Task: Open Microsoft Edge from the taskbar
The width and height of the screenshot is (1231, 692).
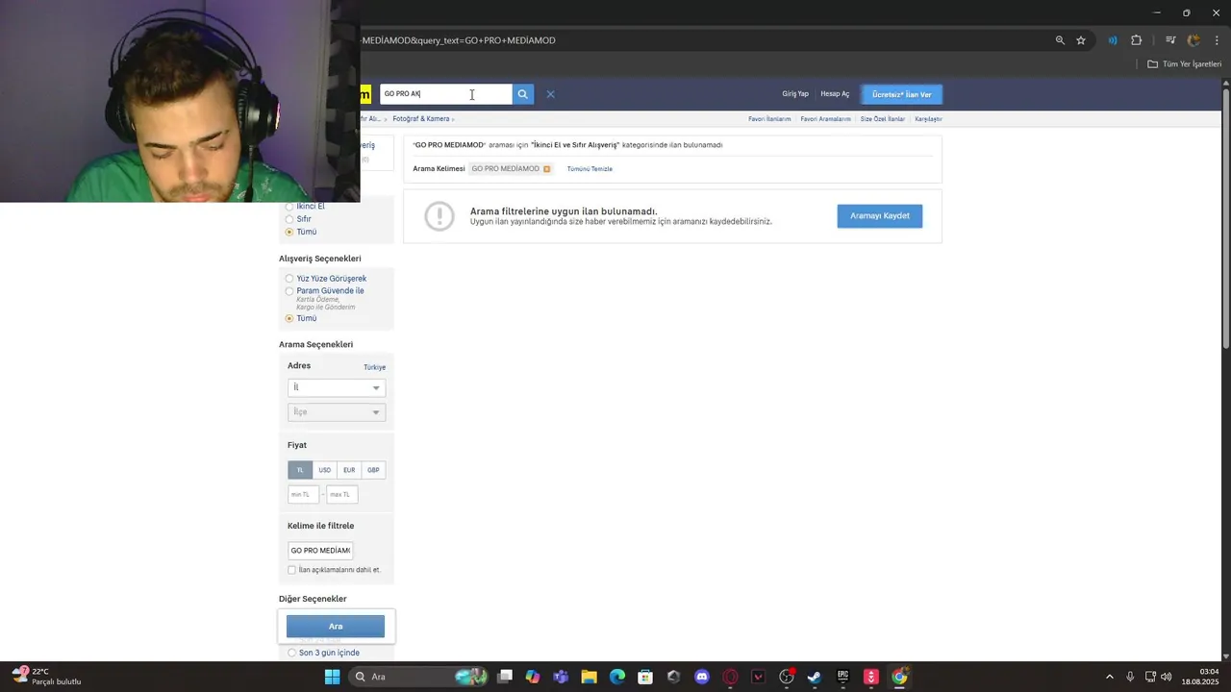Action: (x=617, y=677)
